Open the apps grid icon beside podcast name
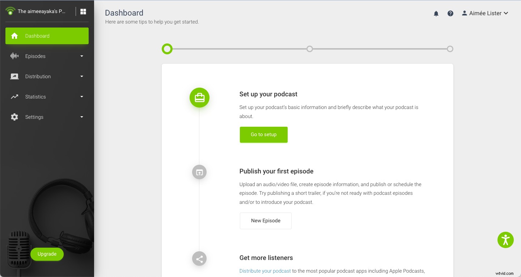 [83, 11]
